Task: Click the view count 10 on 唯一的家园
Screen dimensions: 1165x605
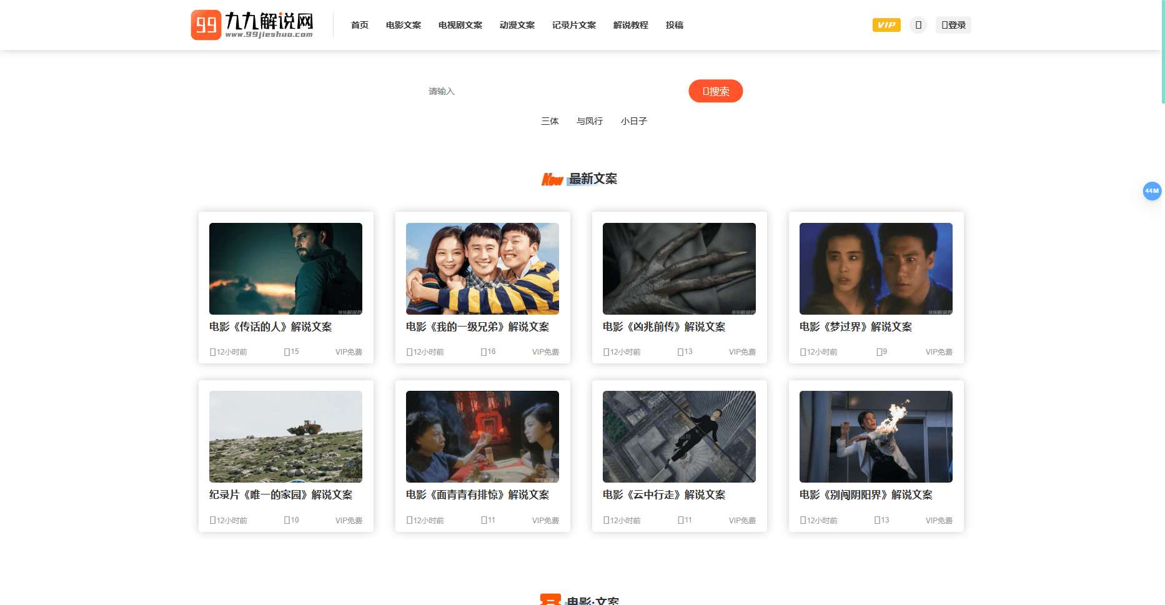Action: [x=291, y=520]
